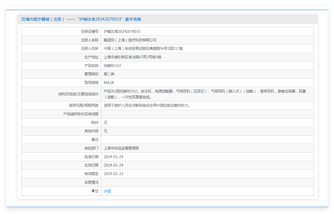Viewport: 334px width, 214px height.
Task: Click the 备注 label
Action: tap(95, 140)
